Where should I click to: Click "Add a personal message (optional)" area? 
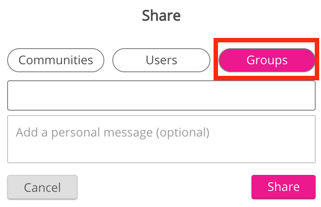click(161, 139)
